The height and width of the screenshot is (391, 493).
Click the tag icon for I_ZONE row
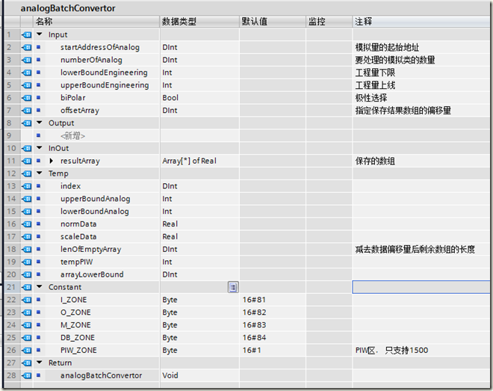[27, 300]
